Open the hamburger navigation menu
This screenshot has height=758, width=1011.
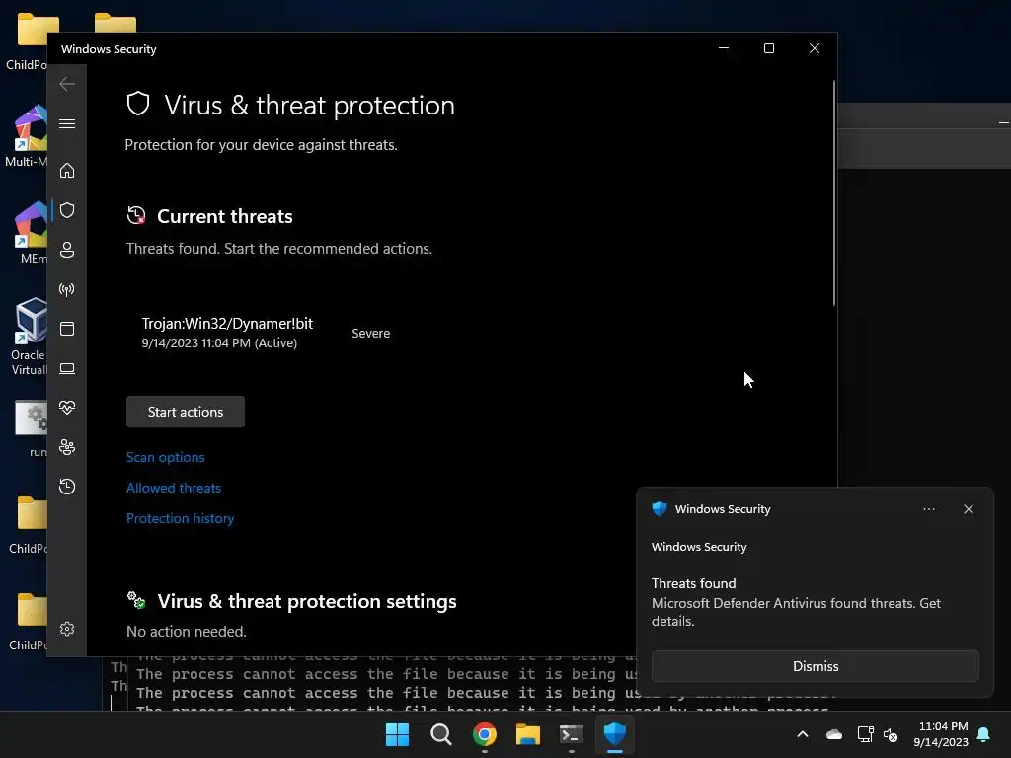coord(67,123)
